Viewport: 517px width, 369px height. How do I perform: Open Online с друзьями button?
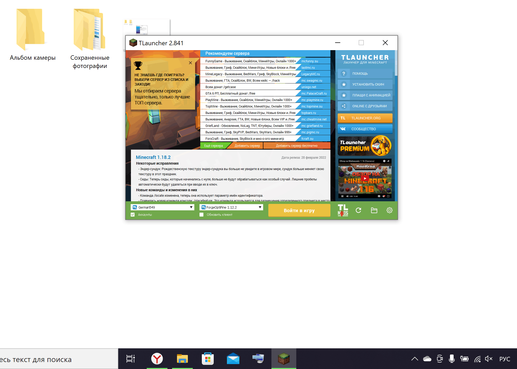365,106
